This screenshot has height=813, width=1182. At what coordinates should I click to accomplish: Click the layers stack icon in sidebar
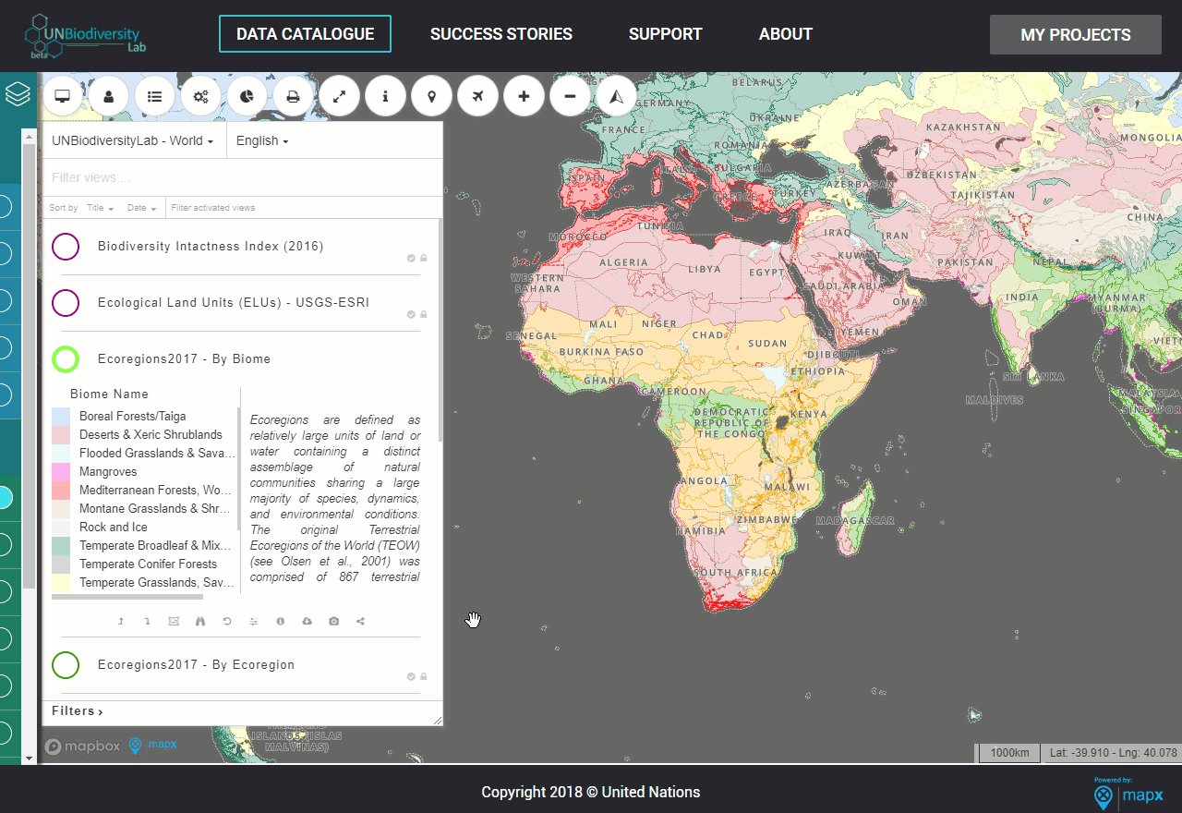point(18,93)
